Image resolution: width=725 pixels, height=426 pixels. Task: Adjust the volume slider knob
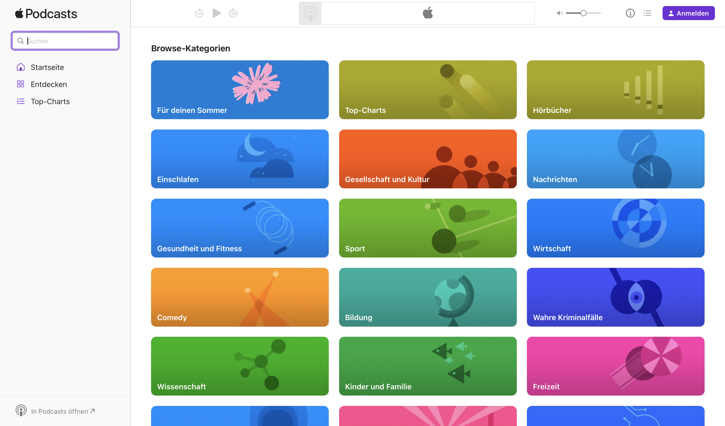click(x=583, y=13)
